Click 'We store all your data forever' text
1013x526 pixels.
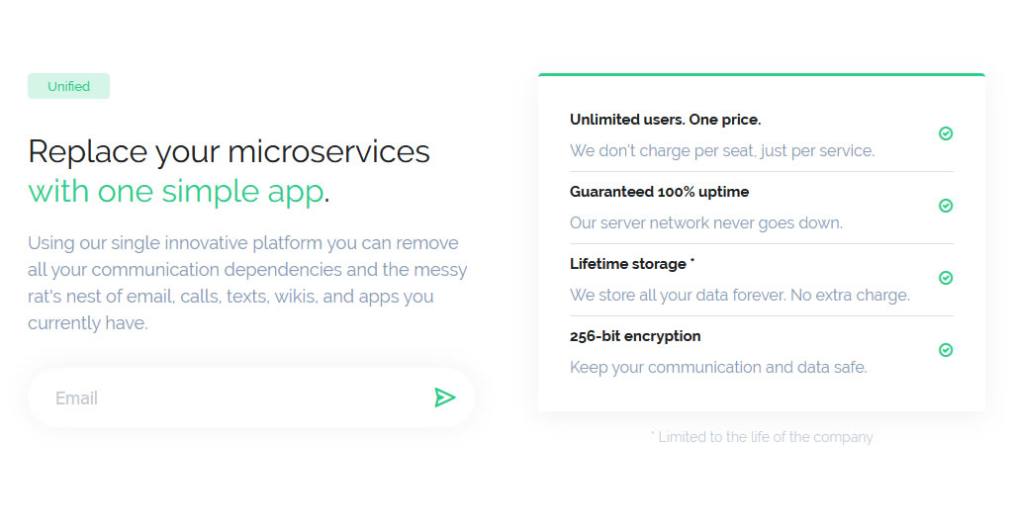click(739, 296)
